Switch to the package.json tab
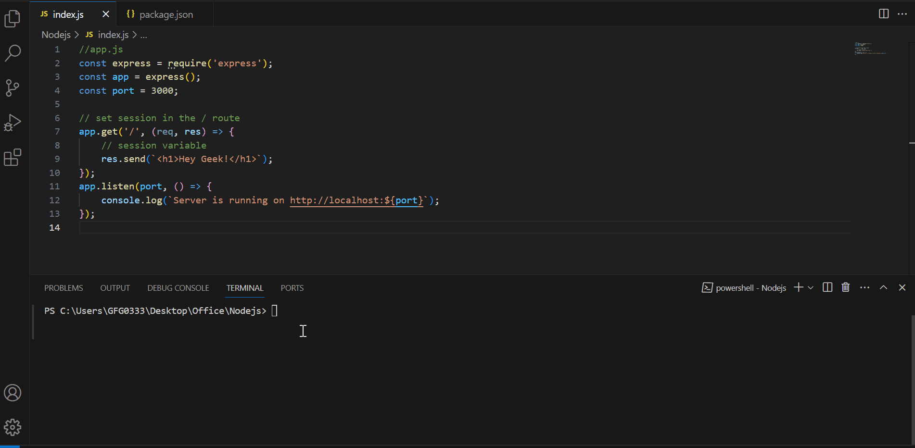This screenshot has height=448, width=915. [x=159, y=14]
